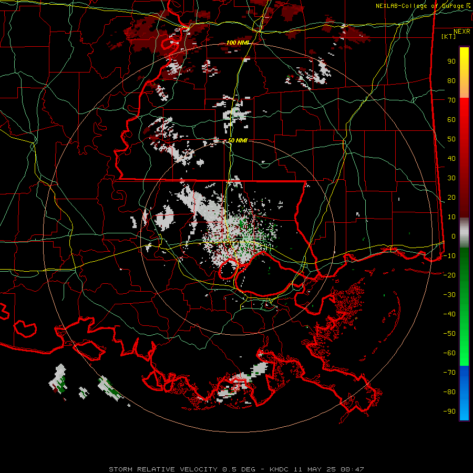Viewport: 473px width, 473px height.
Task: Click the -80 value on the velocity scale
Action: 449,392
